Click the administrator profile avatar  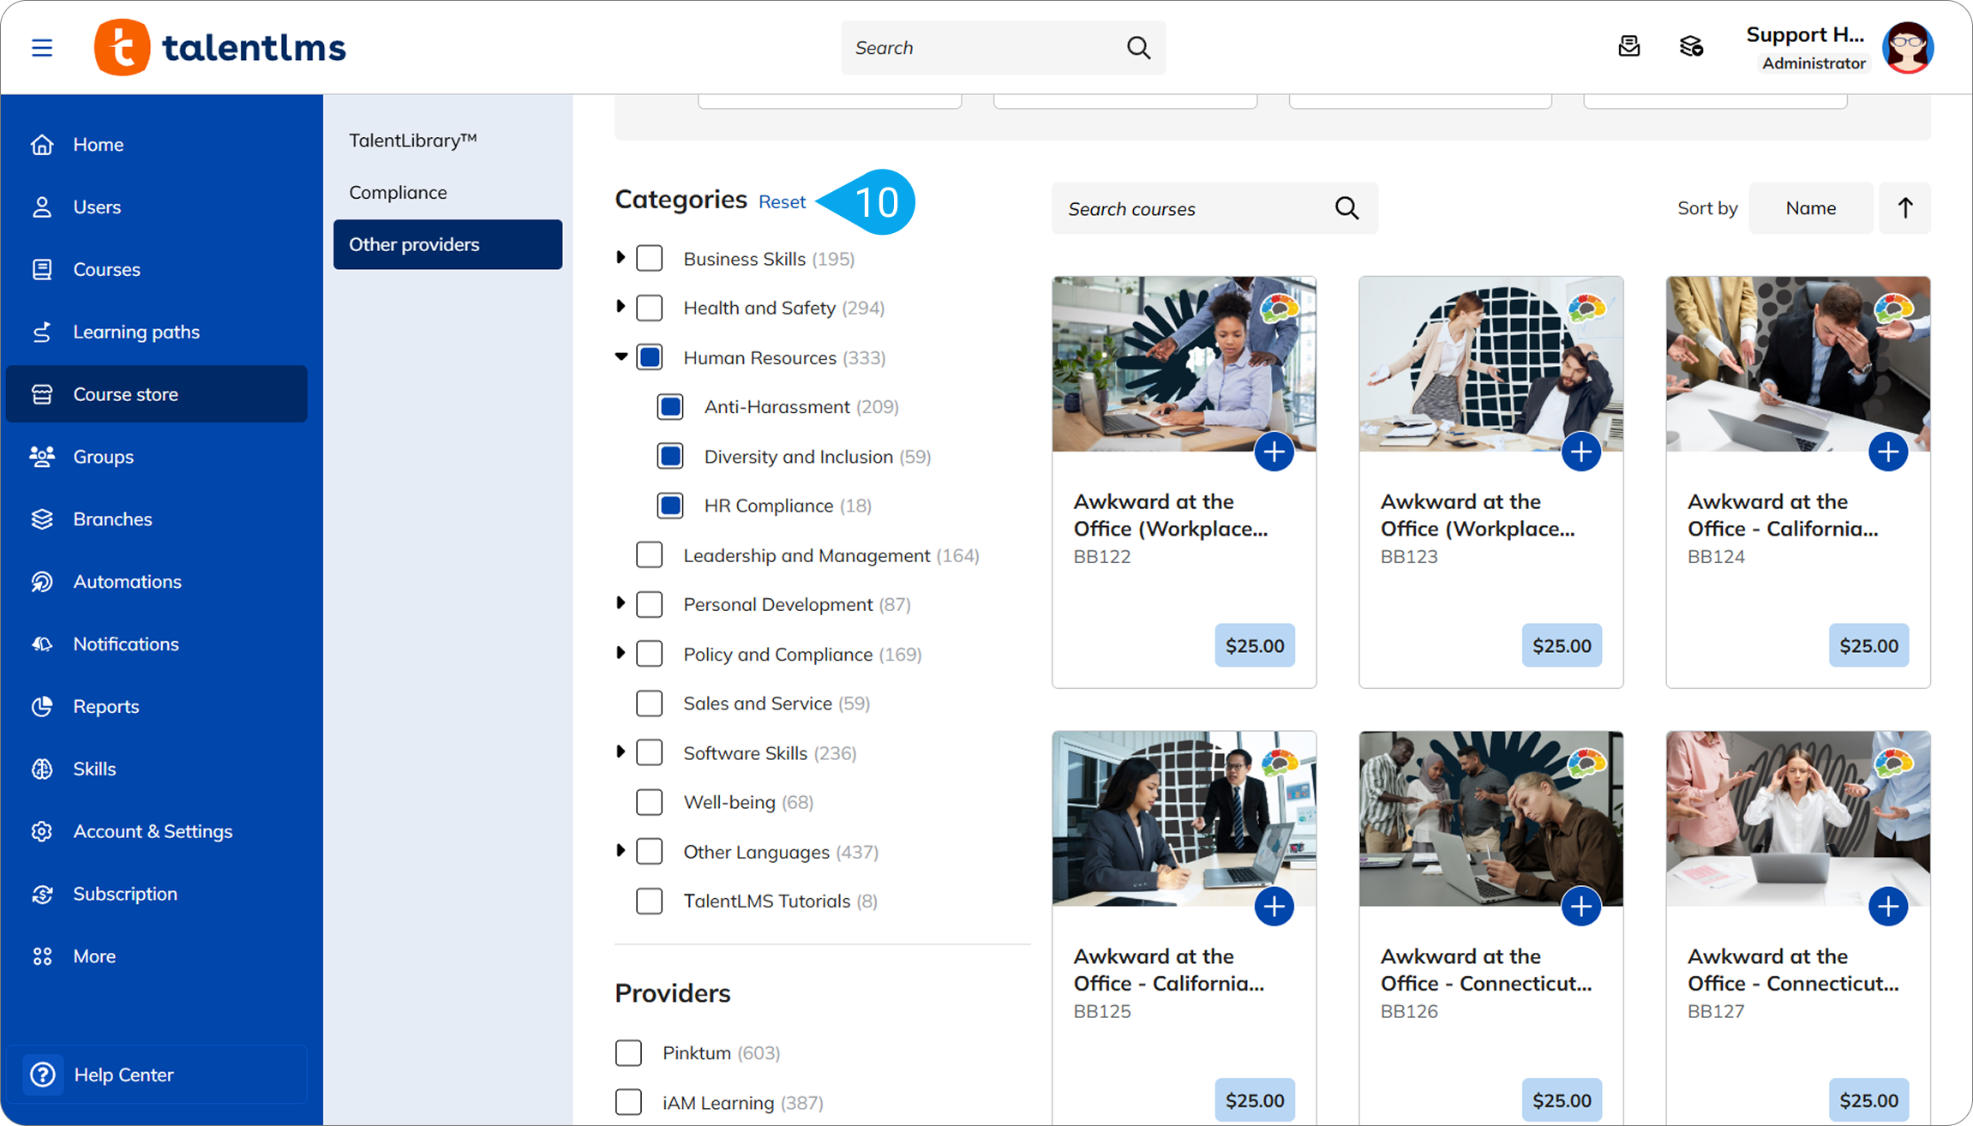(x=1907, y=47)
